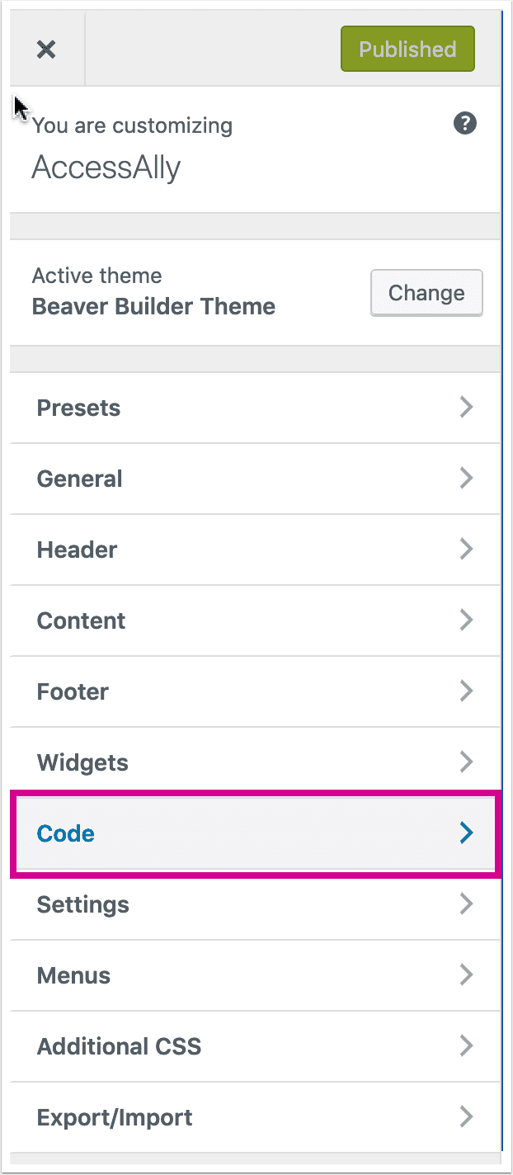Open the help question mark icon
The image size is (513, 1175).
(465, 125)
